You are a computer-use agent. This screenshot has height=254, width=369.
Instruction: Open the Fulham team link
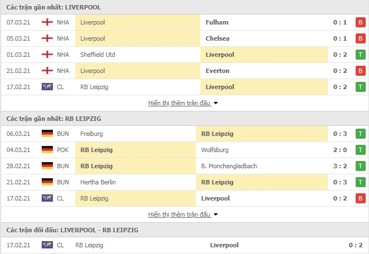(x=217, y=22)
